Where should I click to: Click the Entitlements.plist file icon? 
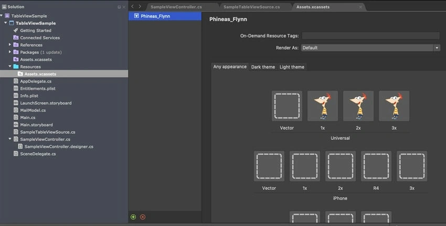(x=16, y=88)
